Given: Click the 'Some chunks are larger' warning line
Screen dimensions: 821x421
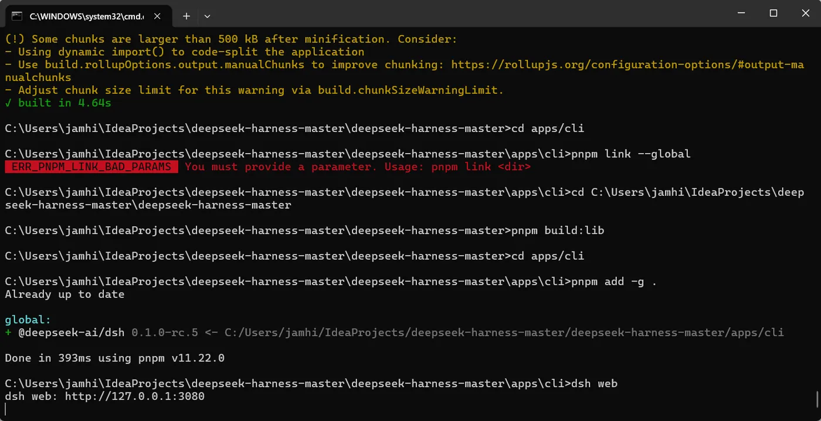Looking at the screenshot, I should tap(230, 39).
